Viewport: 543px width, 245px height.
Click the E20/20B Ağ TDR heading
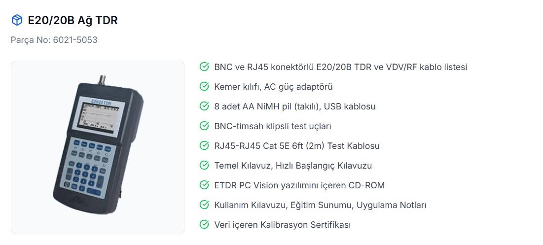(72, 20)
